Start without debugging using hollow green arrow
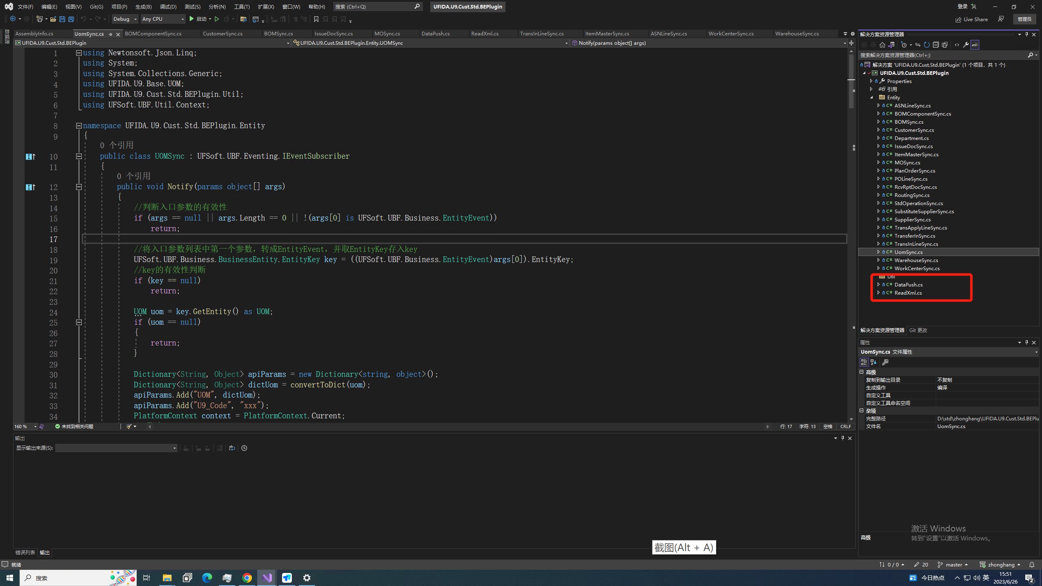The width and height of the screenshot is (1042, 586). click(x=217, y=19)
